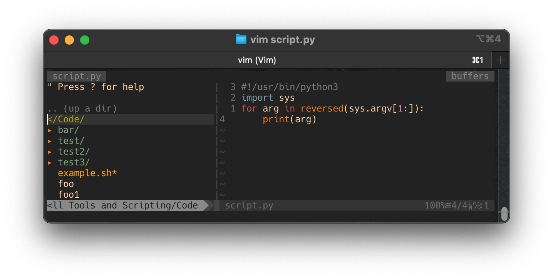Select the </Code/ root directory line

pos(66,119)
